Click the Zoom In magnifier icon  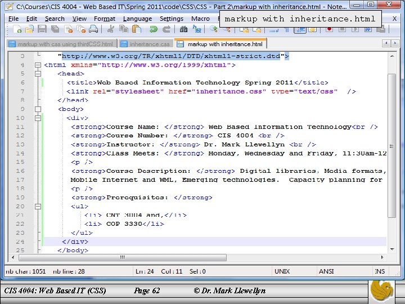[x=213, y=29]
